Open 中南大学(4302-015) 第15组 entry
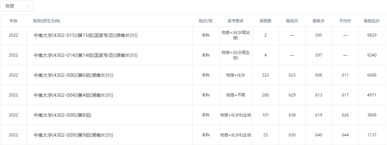 click(x=85, y=35)
